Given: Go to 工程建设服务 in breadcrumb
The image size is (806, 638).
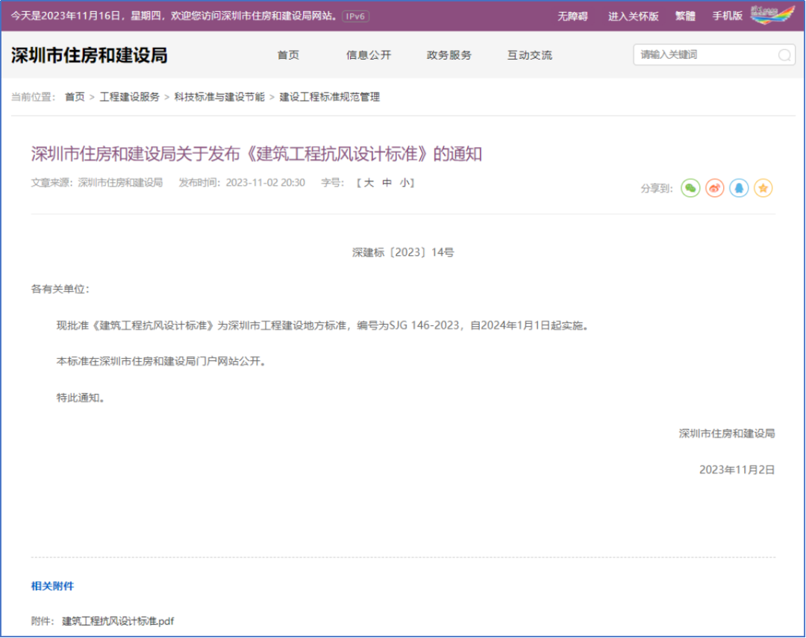Looking at the screenshot, I should (x=130, y=97).
